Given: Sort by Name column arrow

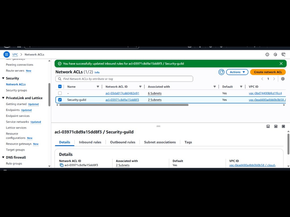Looking at the screenshot, I should tap(98, 86).
